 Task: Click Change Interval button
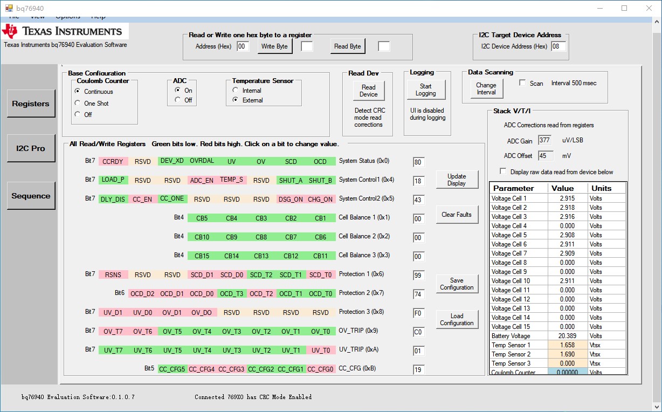pyautogui.click(x=486, y=89)
